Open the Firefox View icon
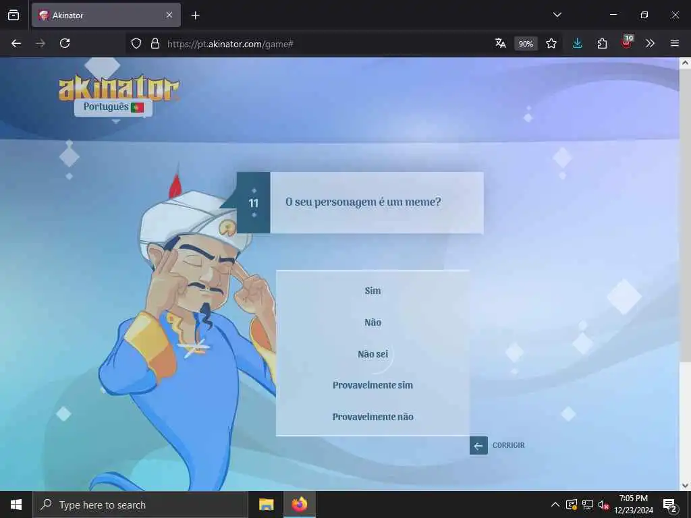The height and width of the screenshot is (518, 691). (13, 15)
